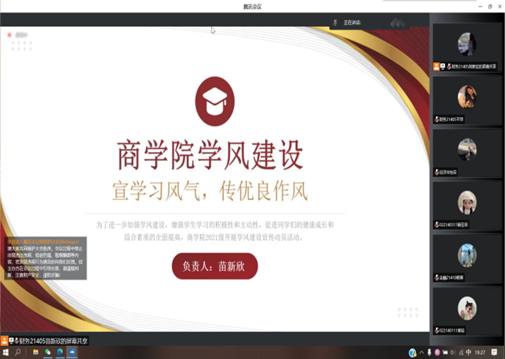
Task: Click the 财务21405苗新欣的屏幕共享 label at bottom left
Action: click(x=52, y=341)
